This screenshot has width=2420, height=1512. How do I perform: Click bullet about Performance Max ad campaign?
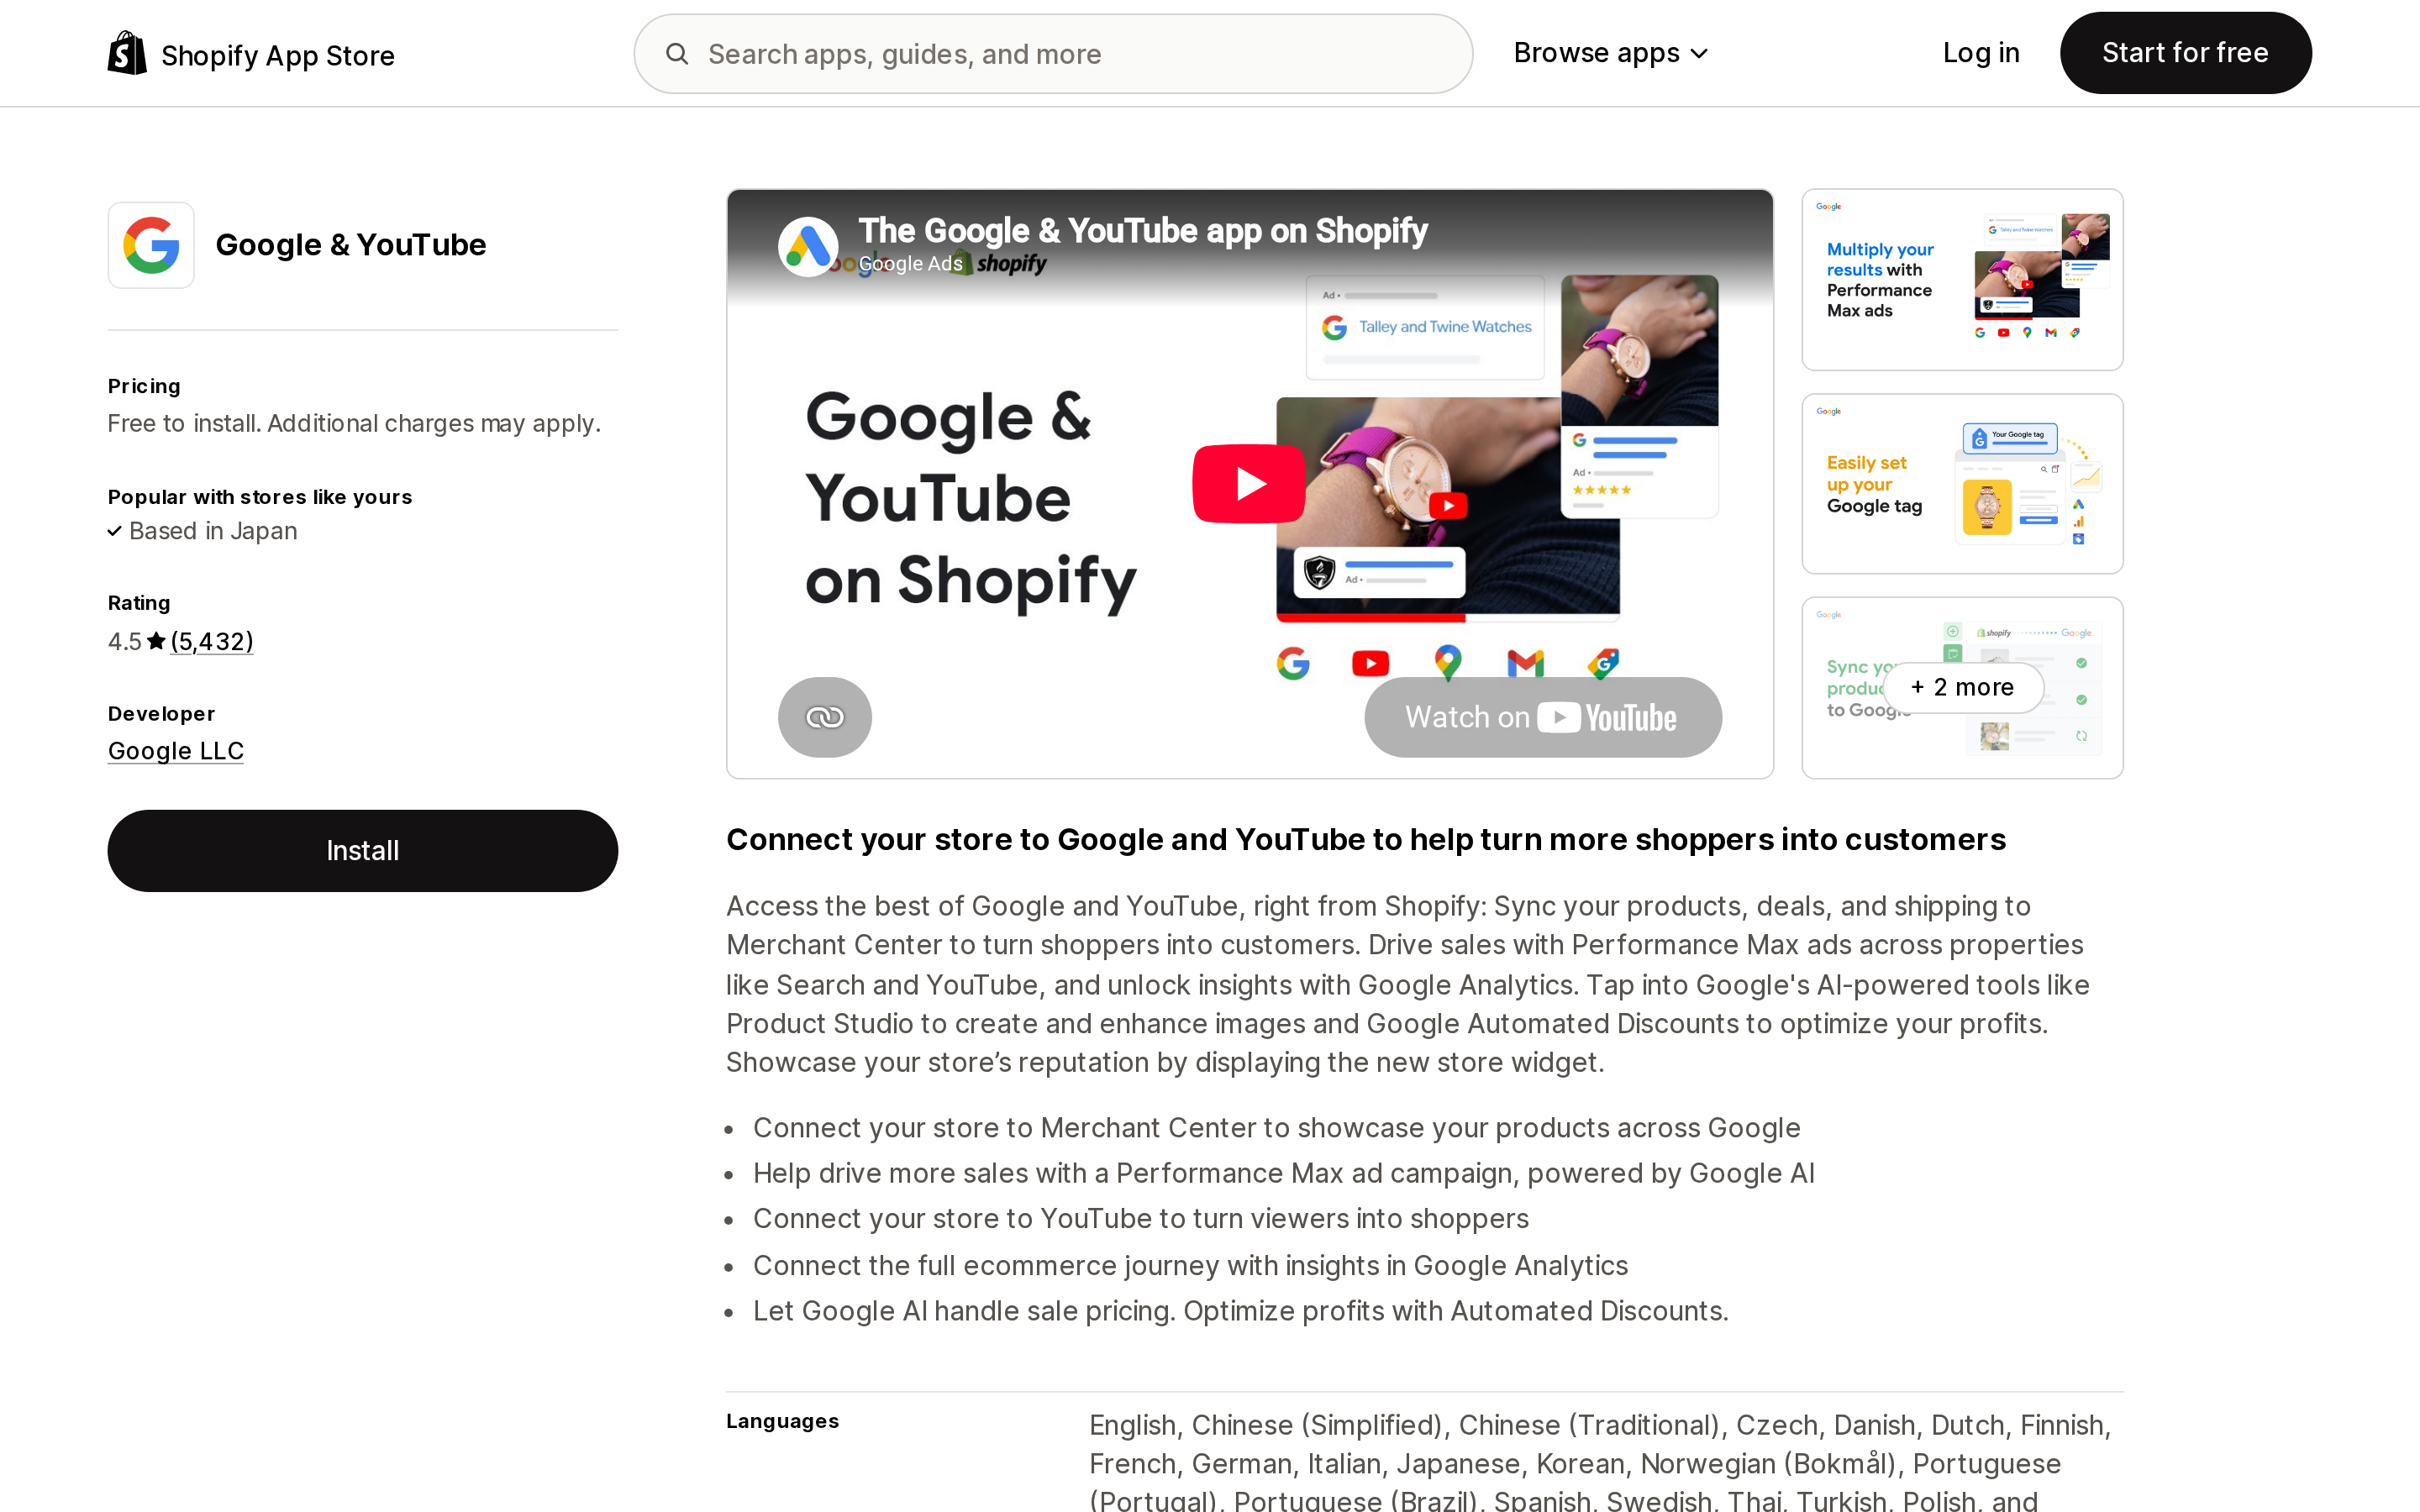pos(1284,1173)
